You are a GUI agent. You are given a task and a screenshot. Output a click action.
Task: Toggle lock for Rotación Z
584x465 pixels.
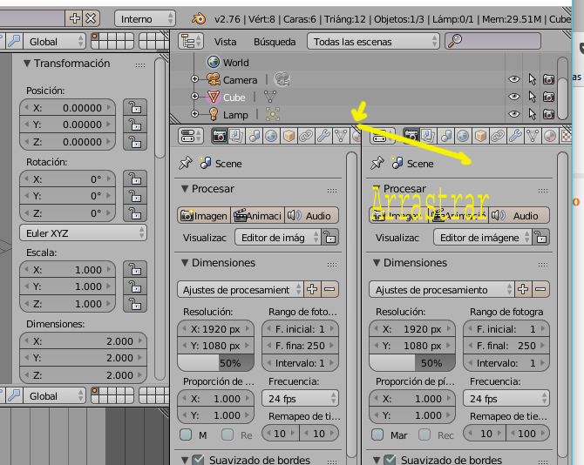[135, 213]
